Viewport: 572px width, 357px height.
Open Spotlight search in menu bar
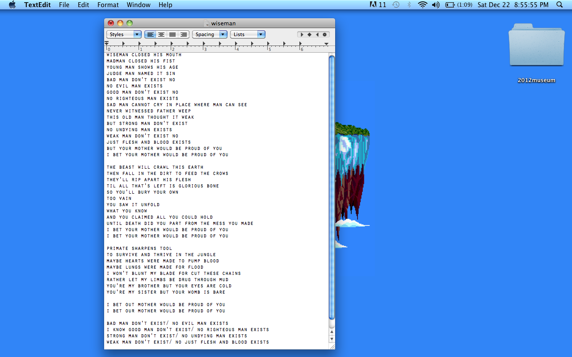559,5
